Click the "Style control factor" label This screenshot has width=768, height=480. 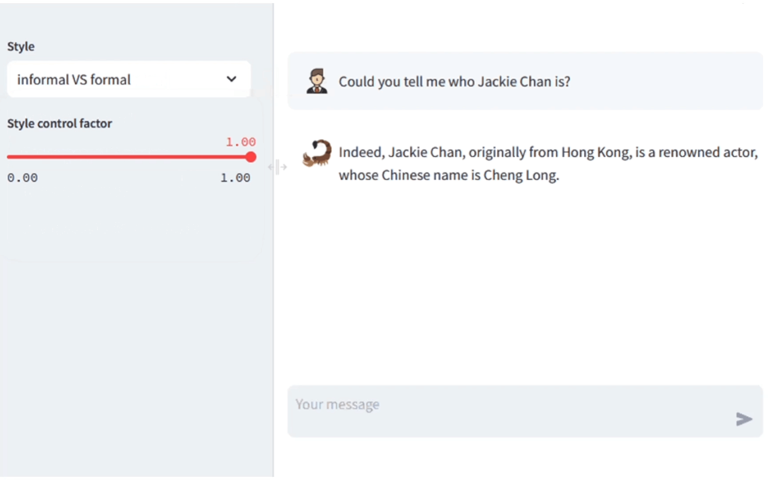60,124
